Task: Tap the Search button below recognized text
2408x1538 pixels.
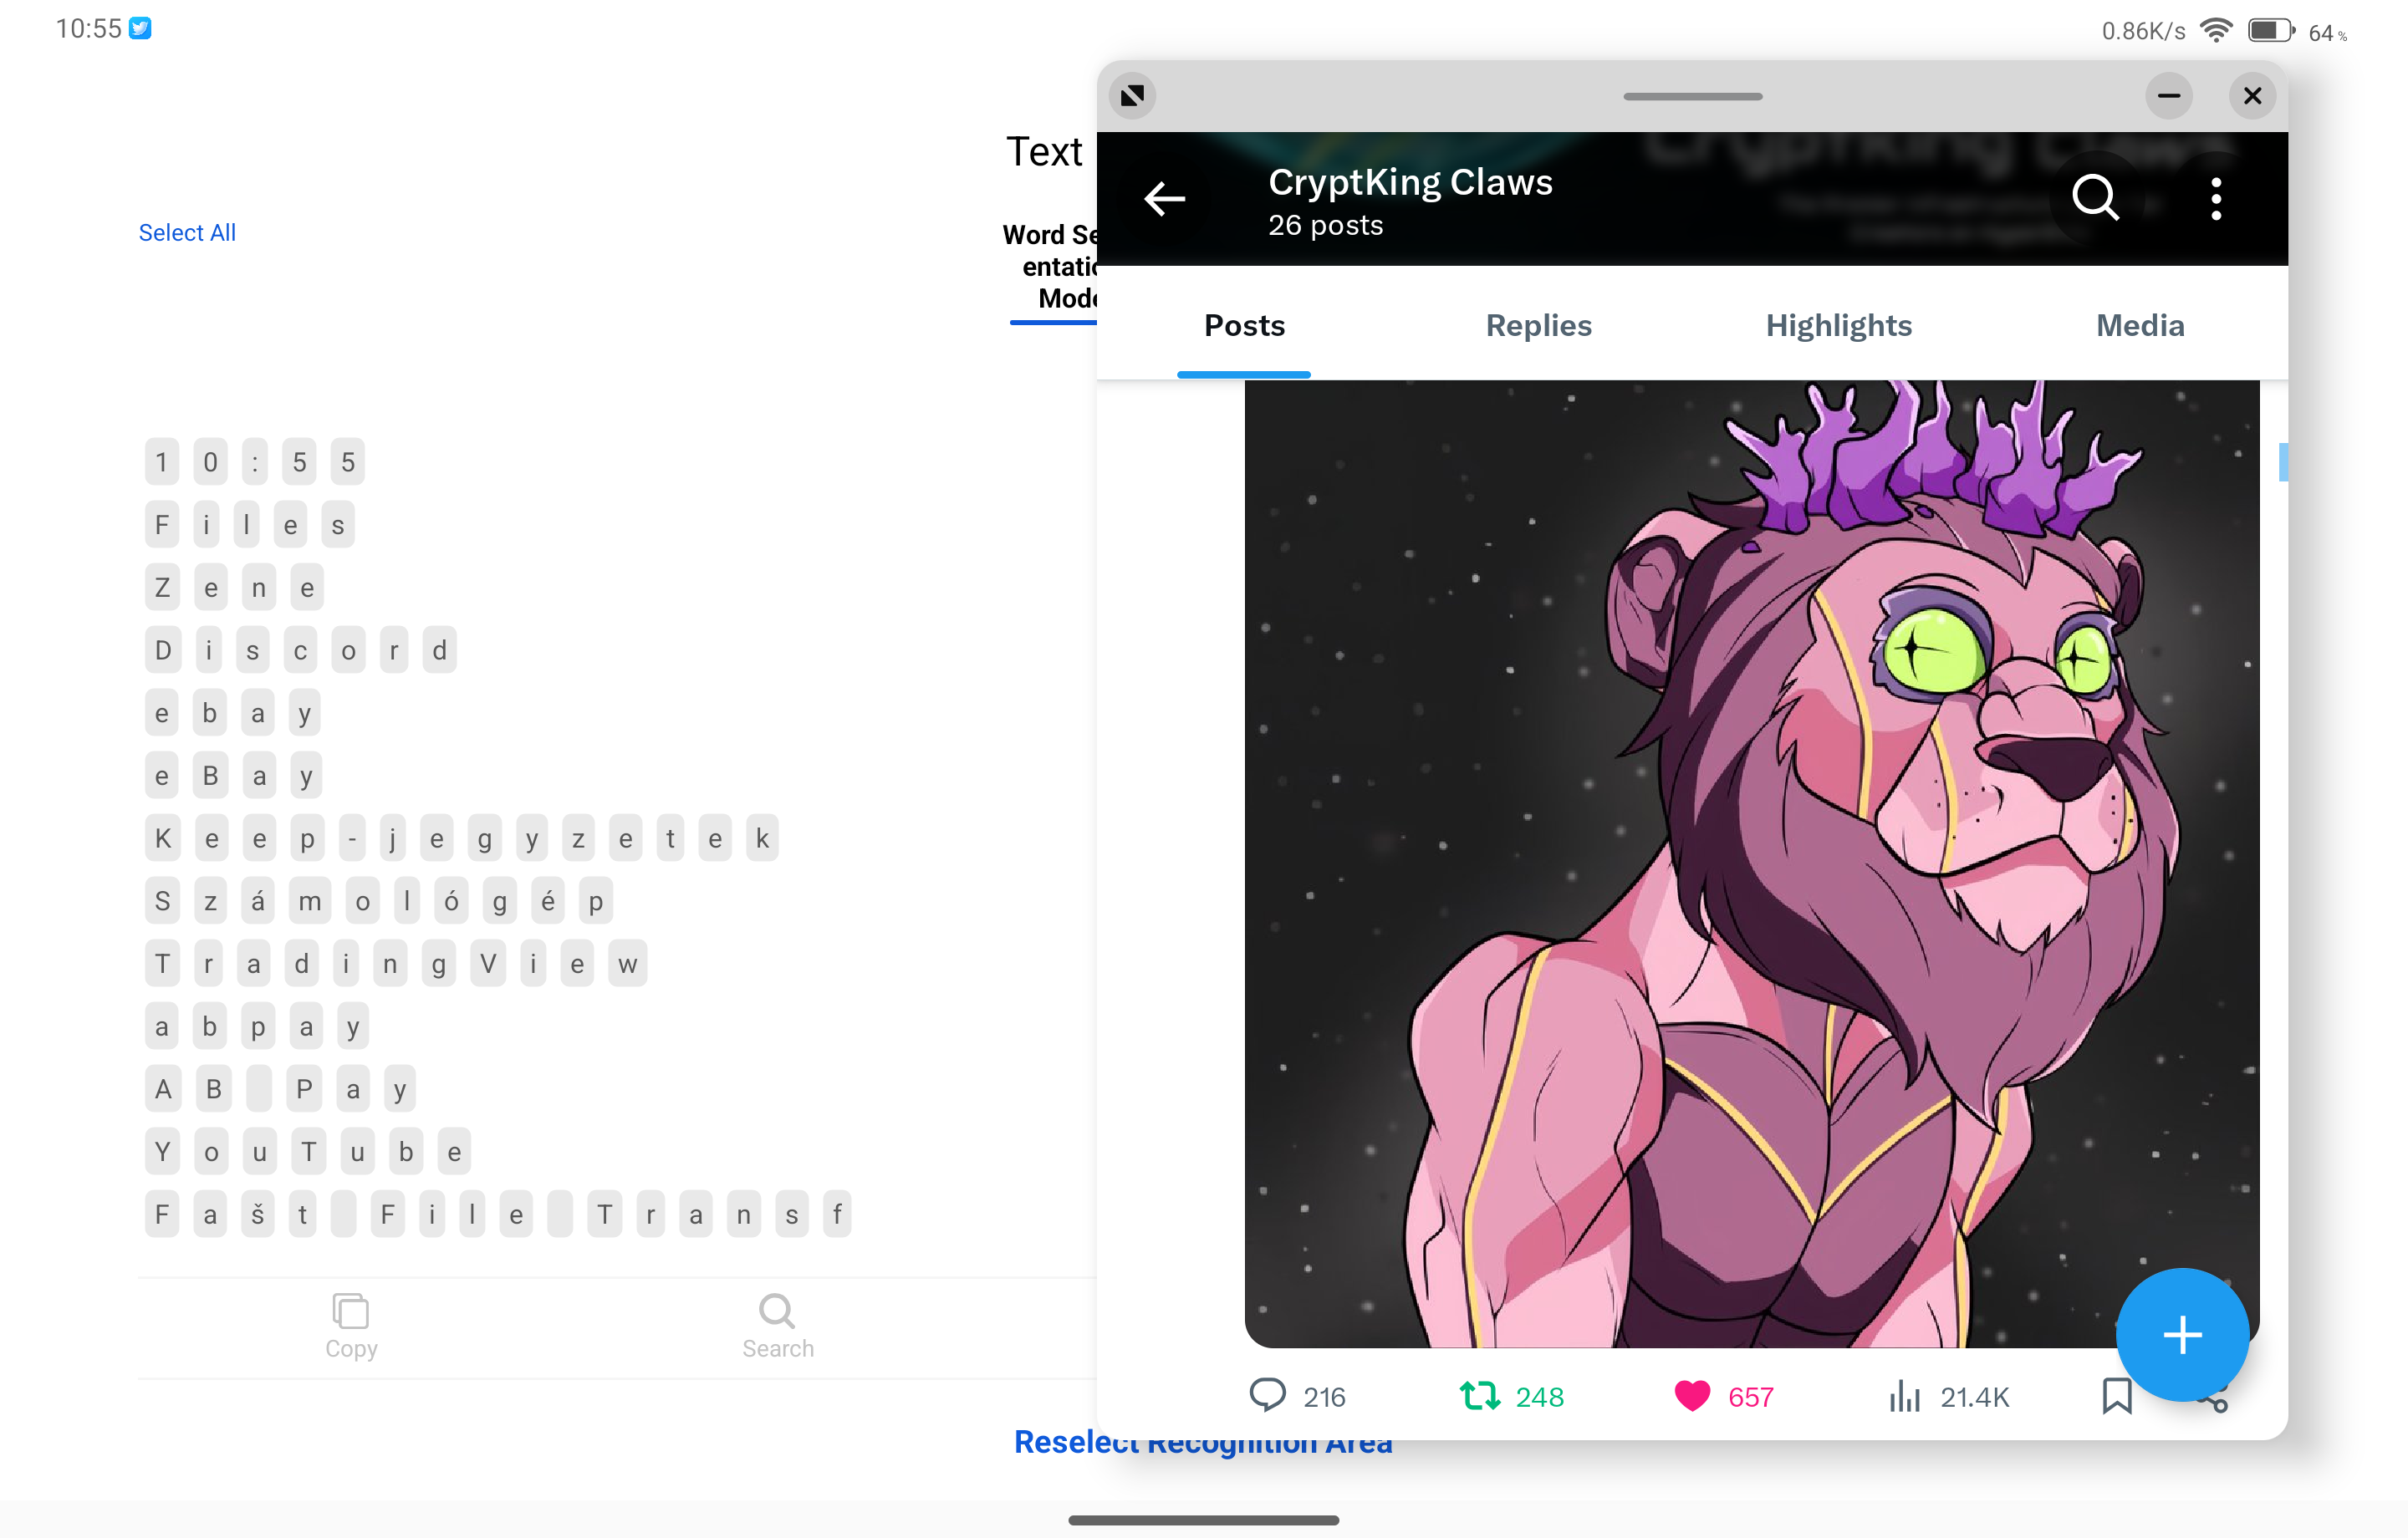Action: tap(777, 1326)
